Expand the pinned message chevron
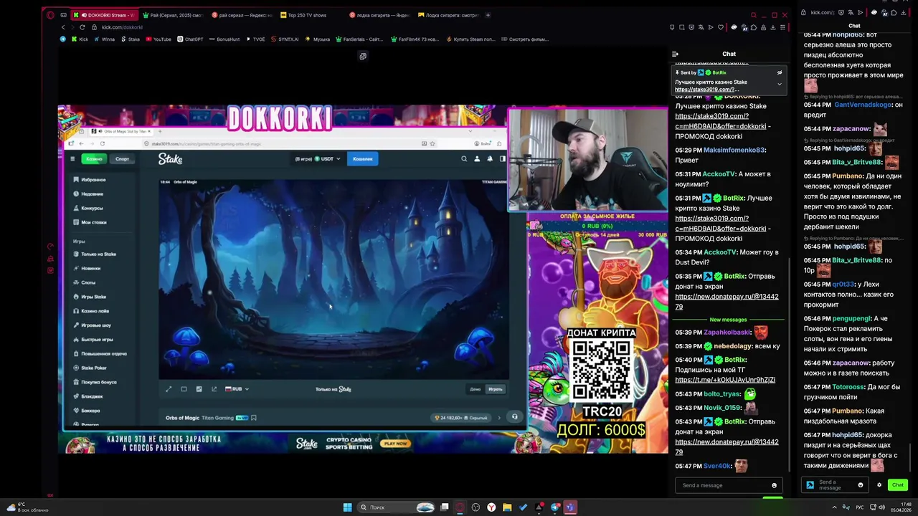 780,85
